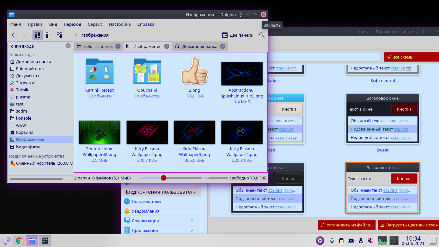Open the www place in sidebar
This screenshot has width=439, height=247.
(x=40, y=125)
